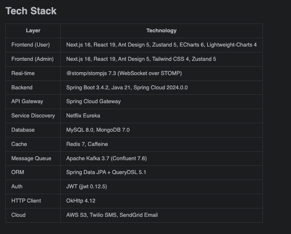Click the Service Discovery row label

point(33,116)
